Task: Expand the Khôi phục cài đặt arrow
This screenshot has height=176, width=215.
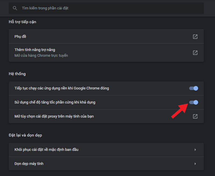Action: [x=195, y=150]
